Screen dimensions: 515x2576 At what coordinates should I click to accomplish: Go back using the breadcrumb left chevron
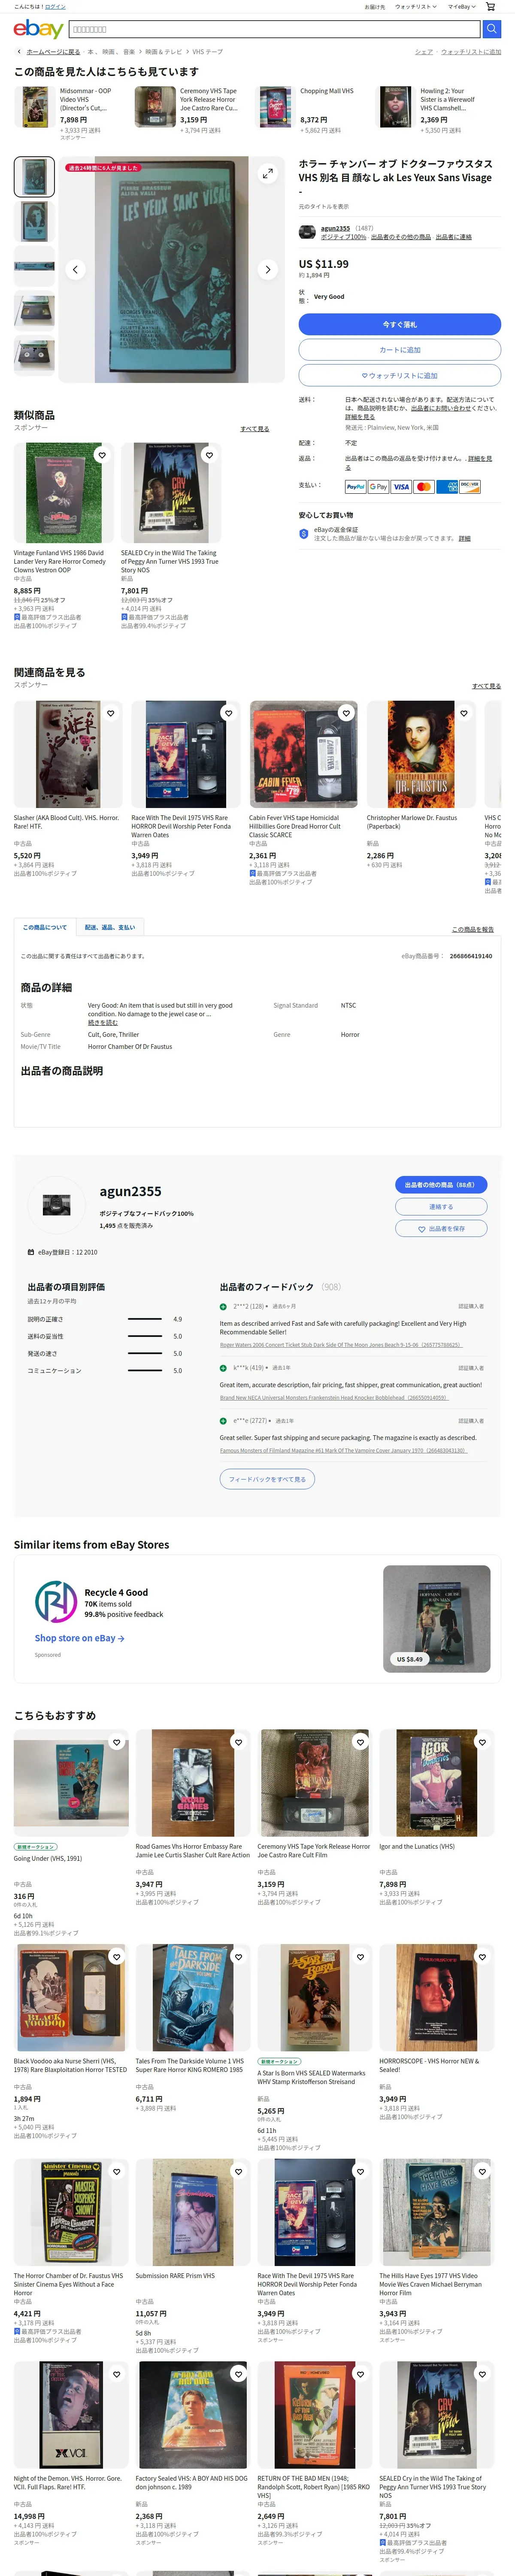18,52
